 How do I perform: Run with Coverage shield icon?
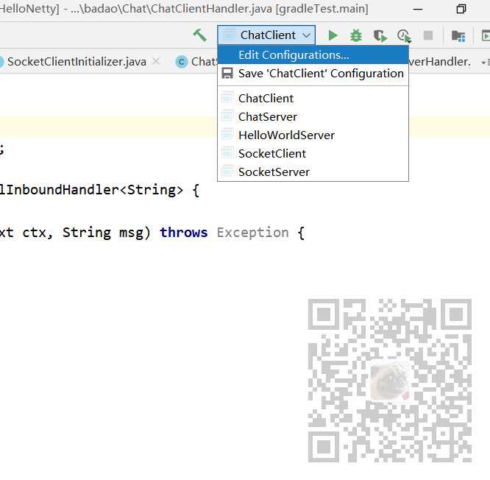click(x=380, y=35)
